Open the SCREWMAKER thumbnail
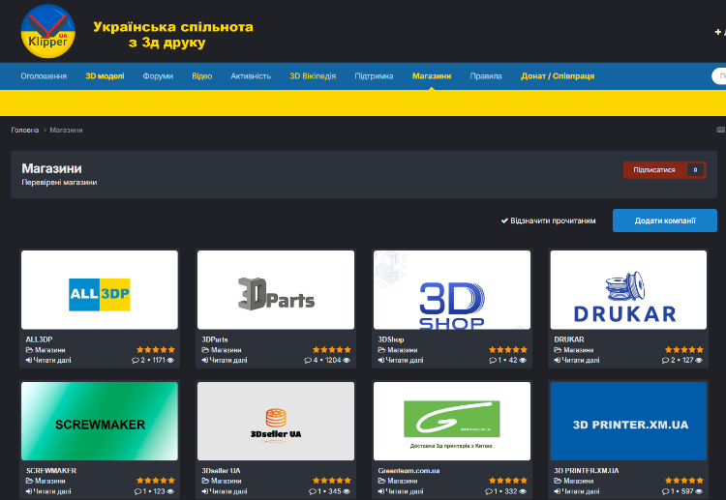This screenshot has height=500, width=726. [100, 421]
